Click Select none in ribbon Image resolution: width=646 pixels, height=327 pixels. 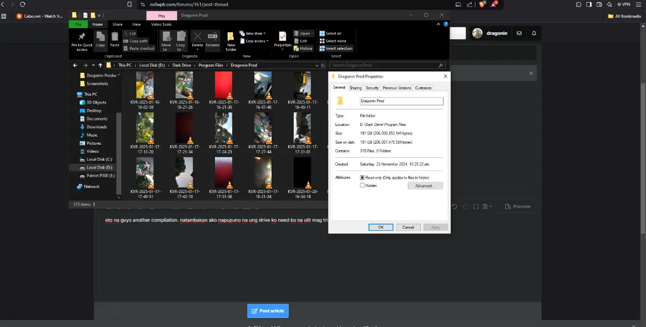333,41
